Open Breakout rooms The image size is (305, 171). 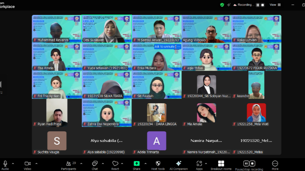221,164
